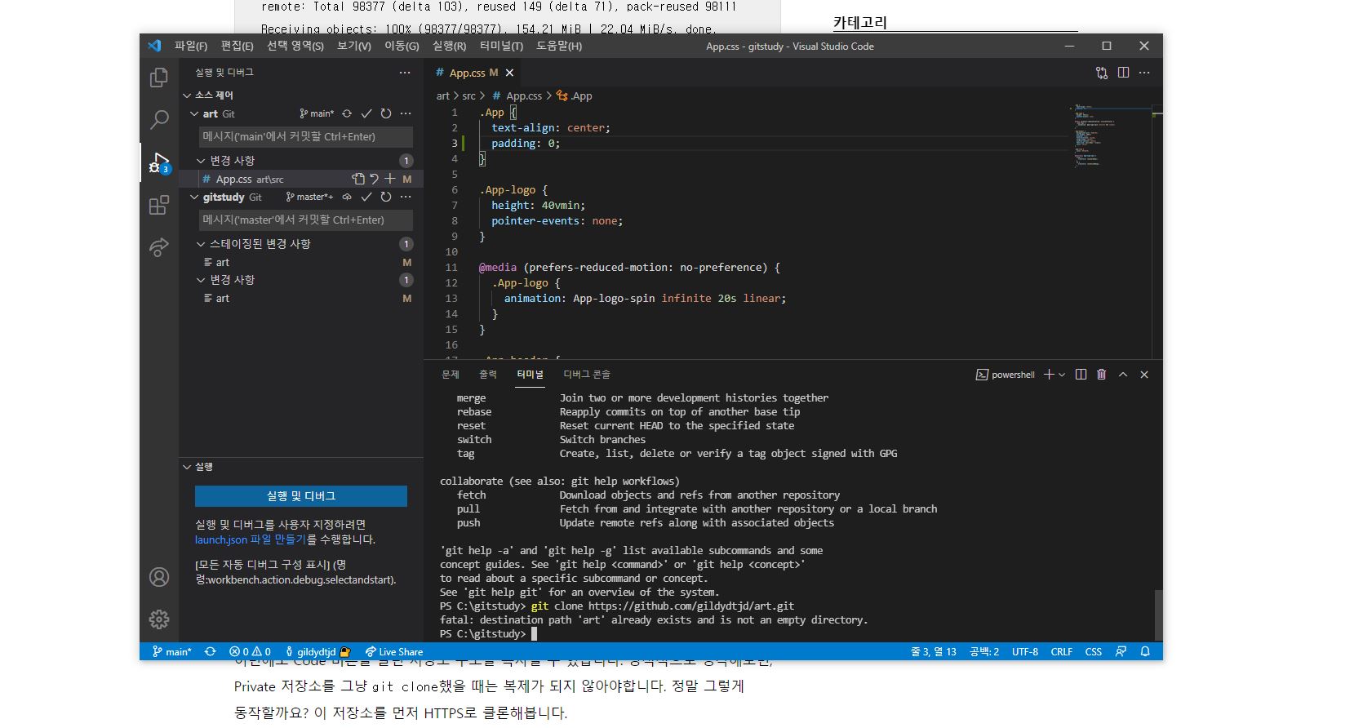Screen dimensions: 1363x728
Task: Collapse 스테이징된 변경 사항 group
Action: 201,244
